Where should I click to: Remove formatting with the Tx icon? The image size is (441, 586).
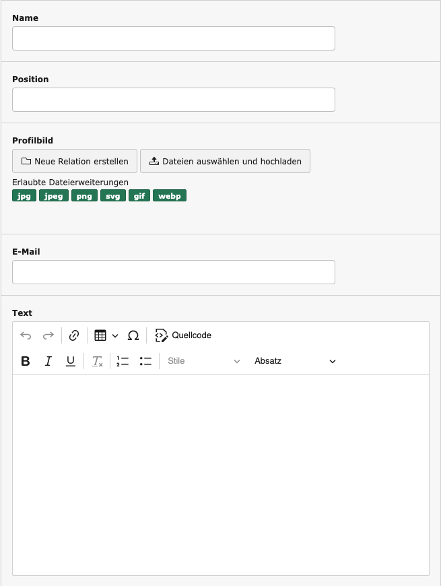(98, 361)
